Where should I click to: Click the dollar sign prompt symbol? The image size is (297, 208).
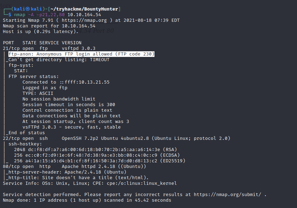[x=10, y=15]
